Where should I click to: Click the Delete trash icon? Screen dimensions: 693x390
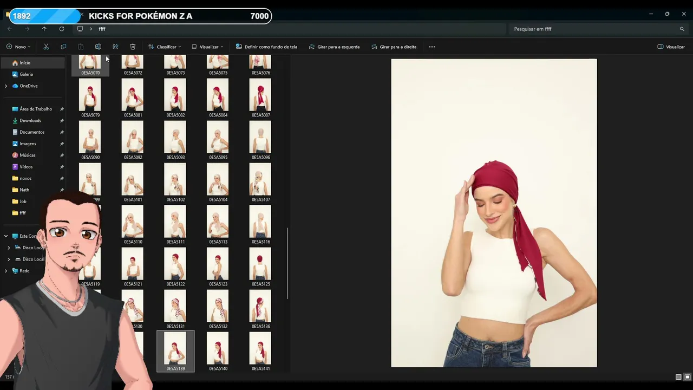(133, 47)
